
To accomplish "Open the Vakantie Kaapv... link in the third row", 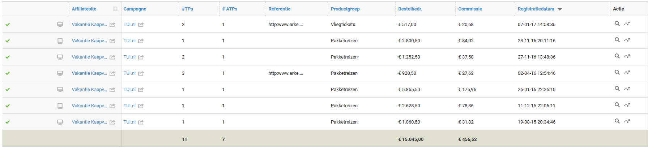I will point(89,57).
